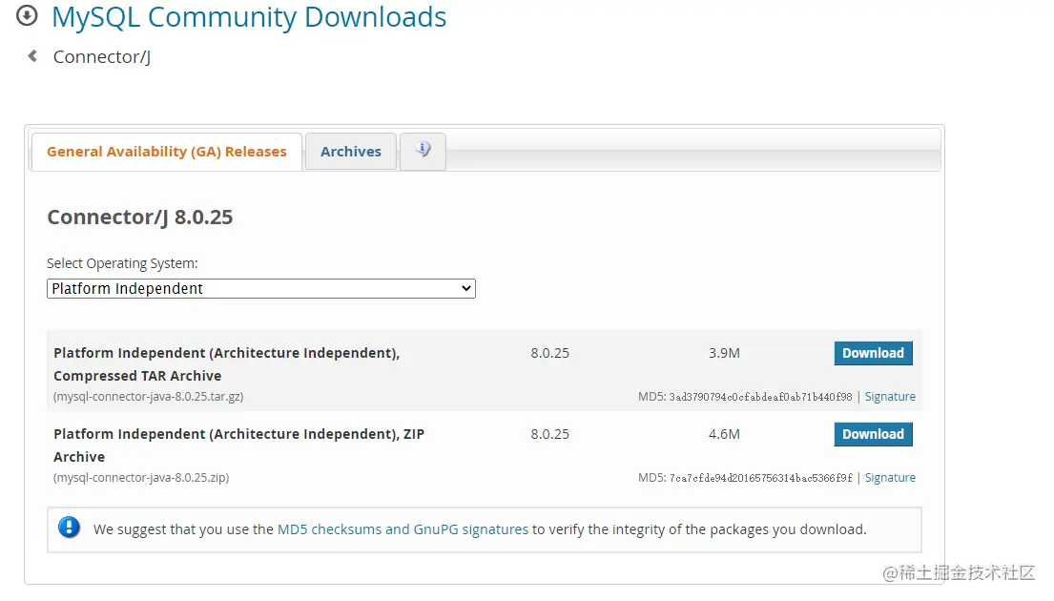
Task: Open the MySQL Community Downloads heading link
Action: tap(249, 17)
